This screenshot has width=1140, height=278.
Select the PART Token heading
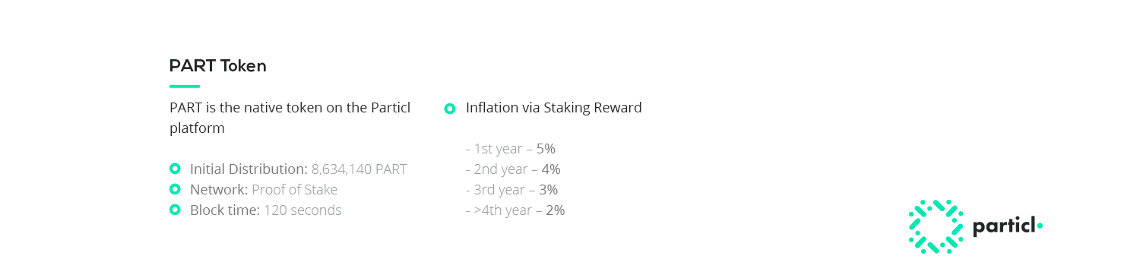coord(218,66)
